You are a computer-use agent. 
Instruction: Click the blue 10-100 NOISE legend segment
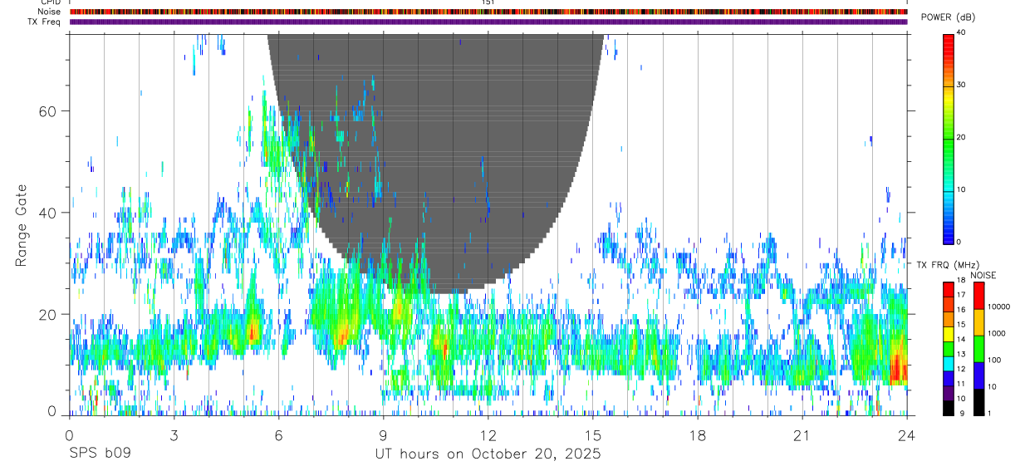click(978, 375)
